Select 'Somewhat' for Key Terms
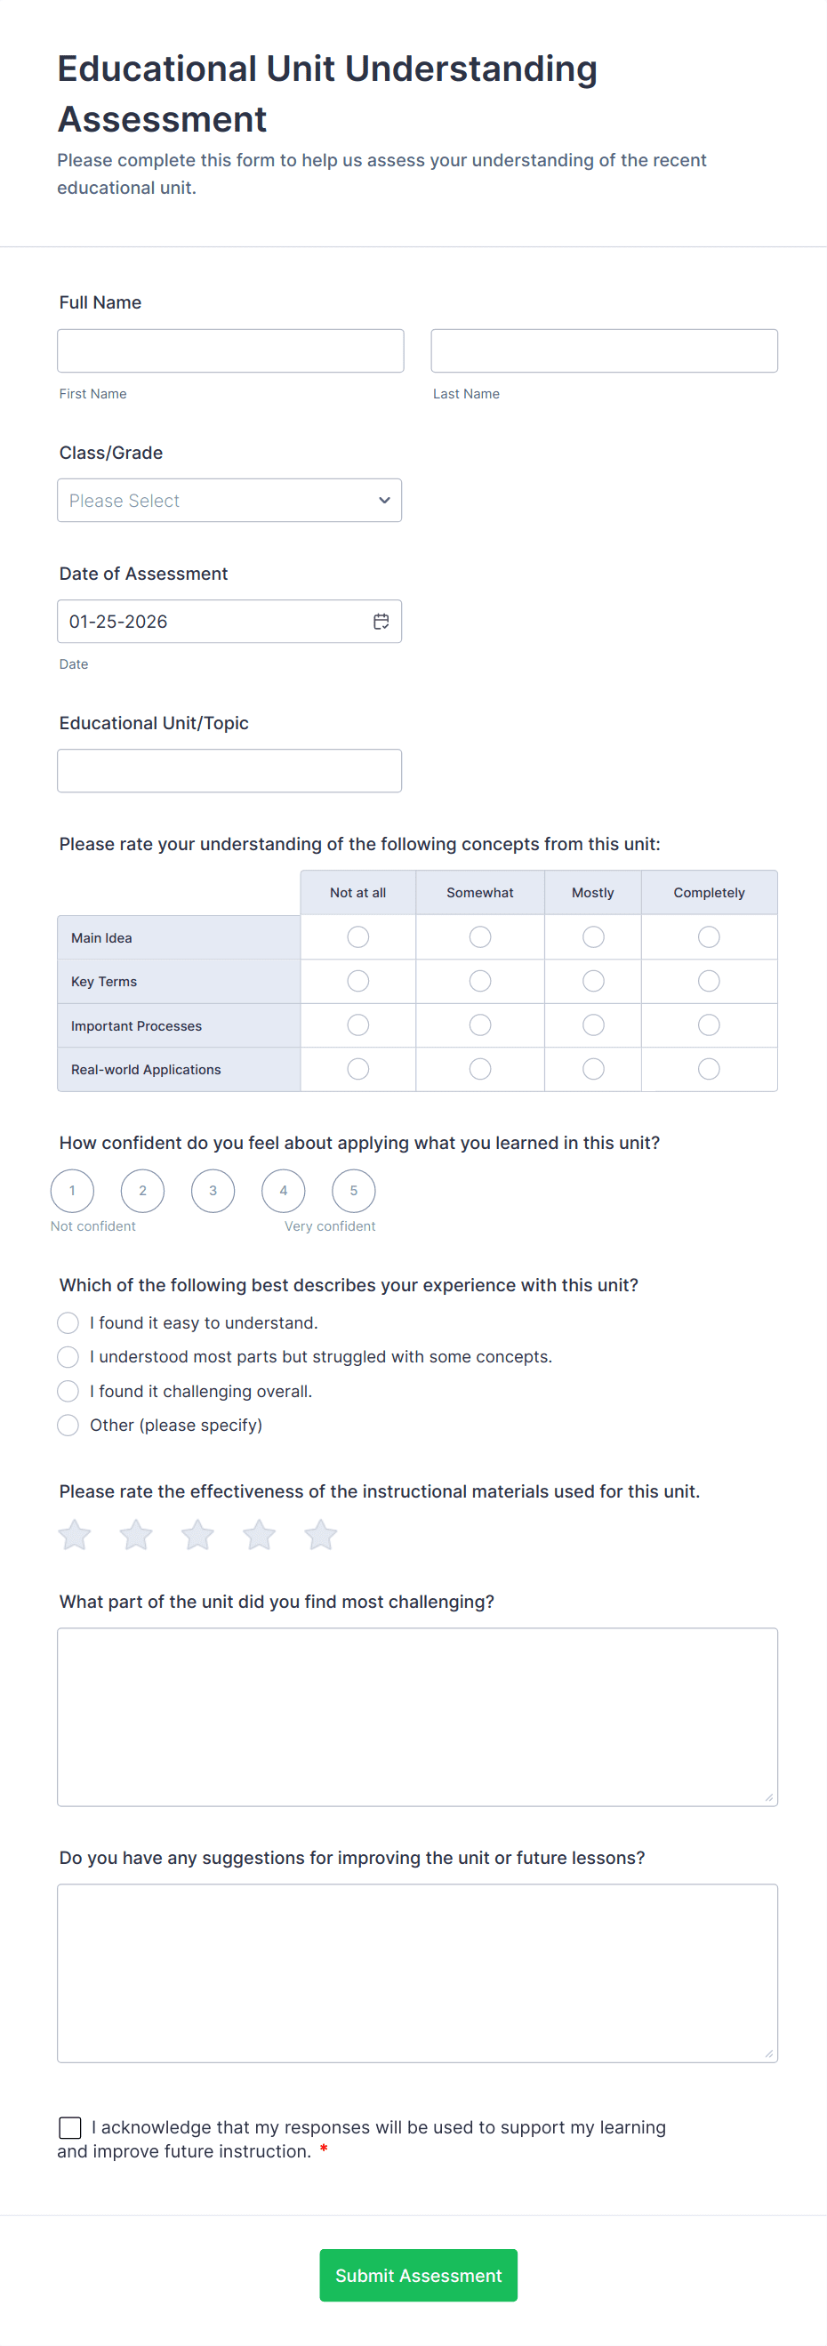This screenshot has height=2346, width=827. coord(480,981)
